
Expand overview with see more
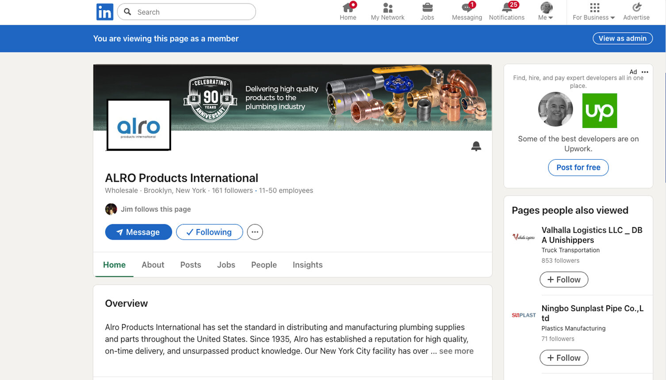(456, 351)
